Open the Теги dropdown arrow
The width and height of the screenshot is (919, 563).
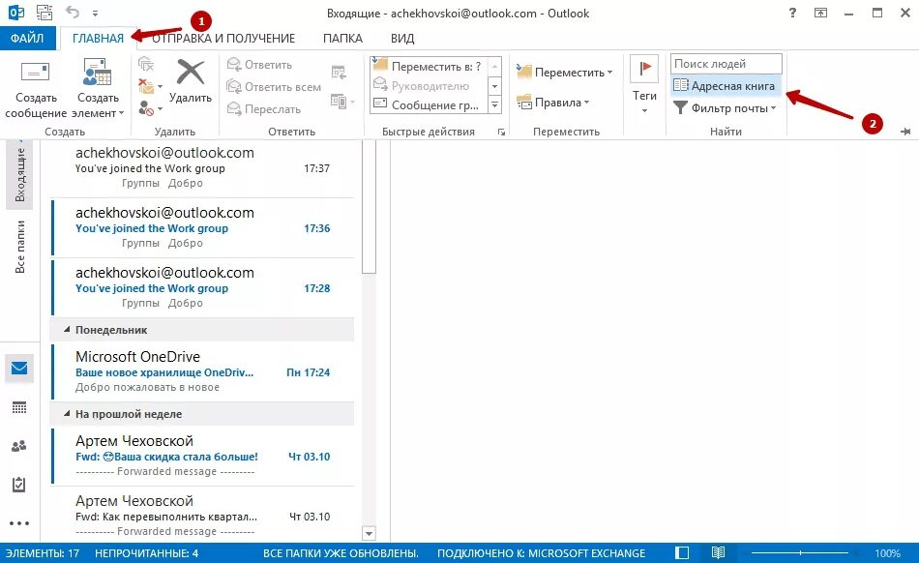pyautogui.click(x=644, y=110)
